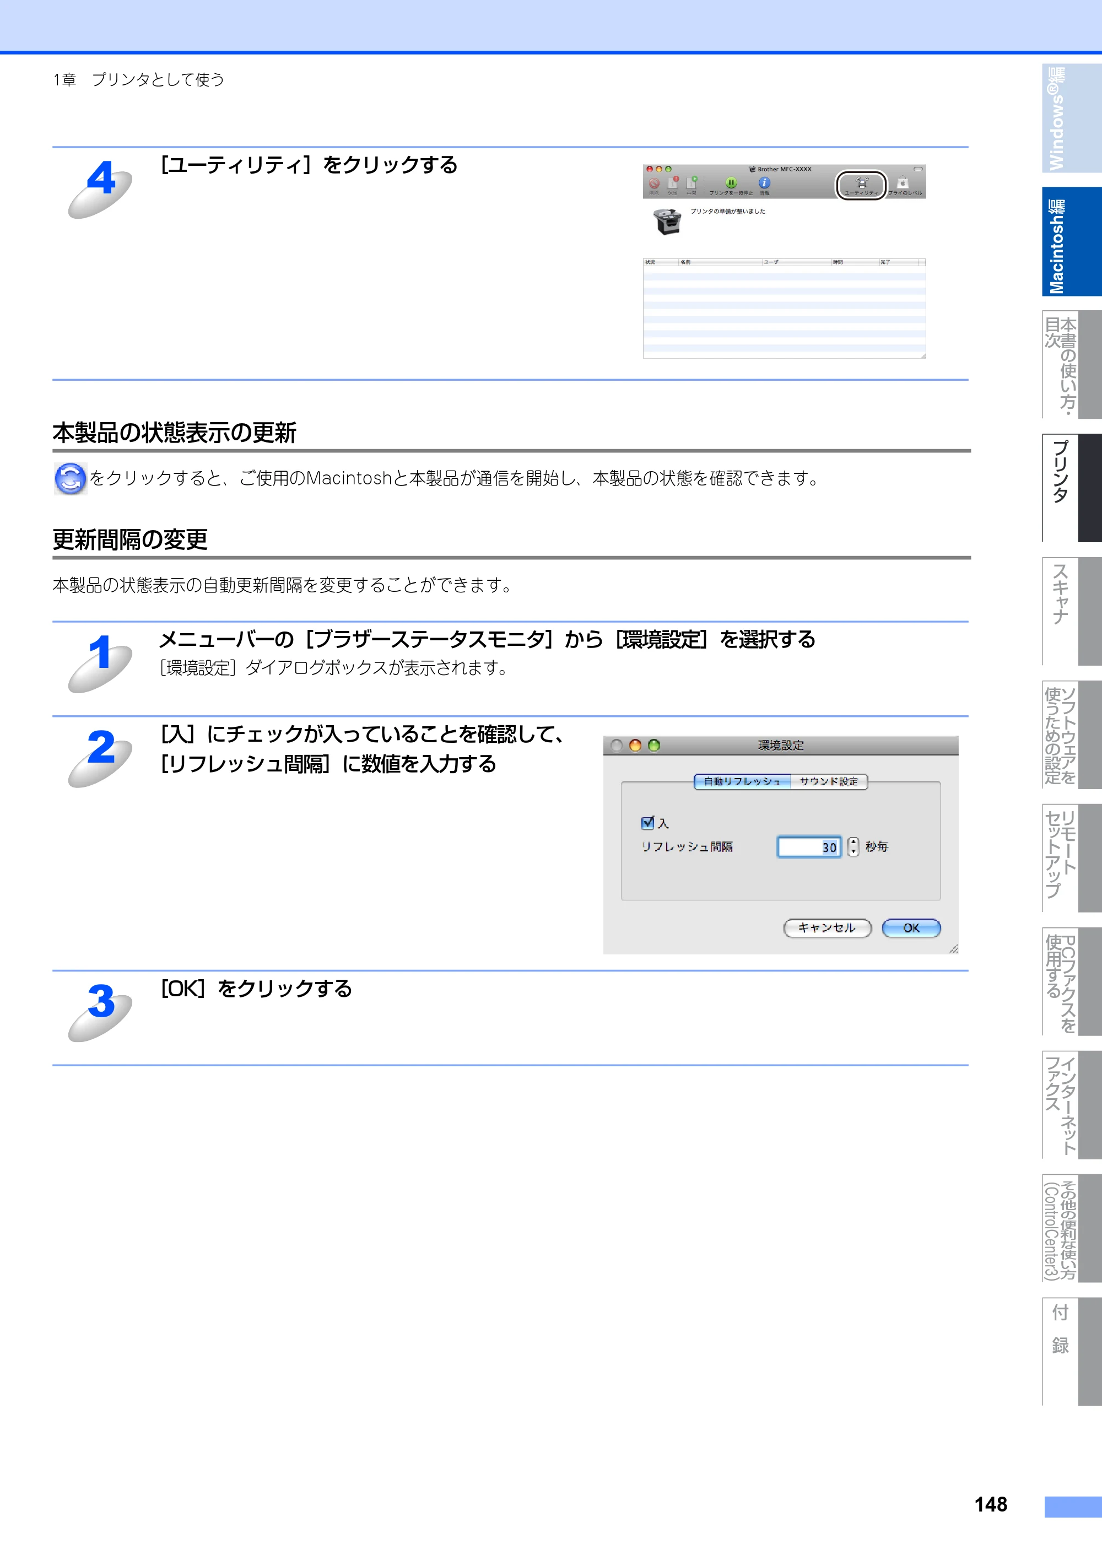Click the Resume (再開) job icon

(692, 185)
